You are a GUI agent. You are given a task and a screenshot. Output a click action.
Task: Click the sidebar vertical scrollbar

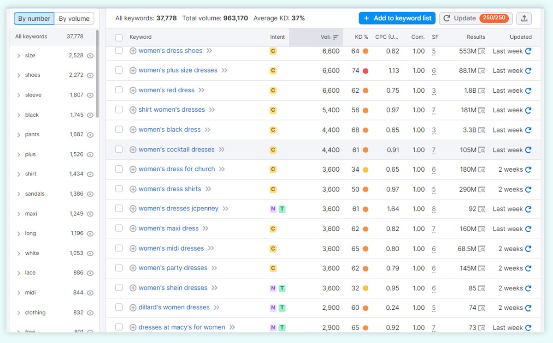point(97,74)
